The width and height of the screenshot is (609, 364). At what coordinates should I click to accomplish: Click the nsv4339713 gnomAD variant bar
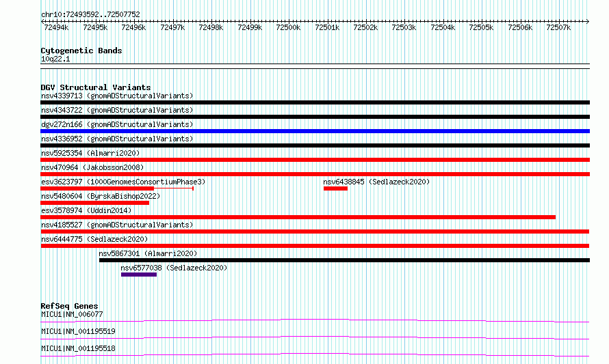pyautogui.click(x=315, y=102)
